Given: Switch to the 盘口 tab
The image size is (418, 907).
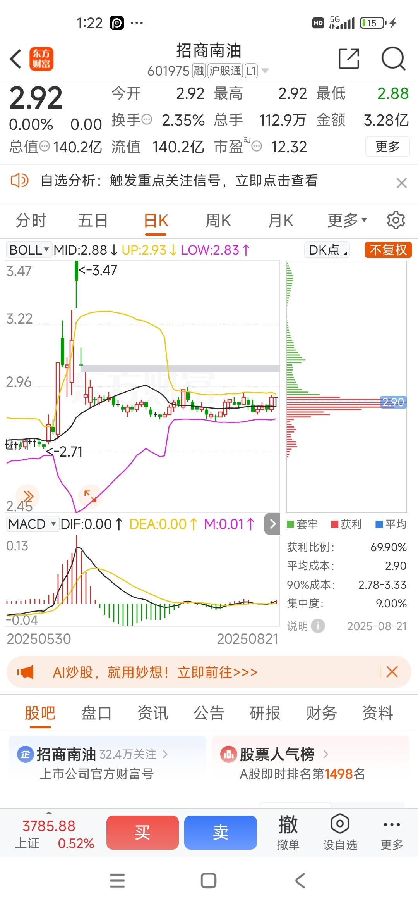Looking at the screenshot, I should coord(96,713).
